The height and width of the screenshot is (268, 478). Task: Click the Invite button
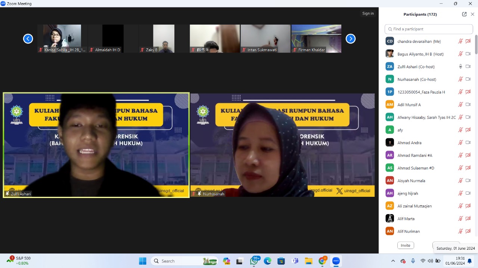point(406,245)
